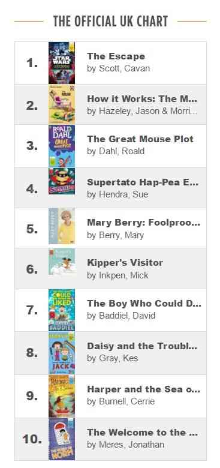Select the Daisy book cover thumbnail
220x468 pixels.
[62, 353]
